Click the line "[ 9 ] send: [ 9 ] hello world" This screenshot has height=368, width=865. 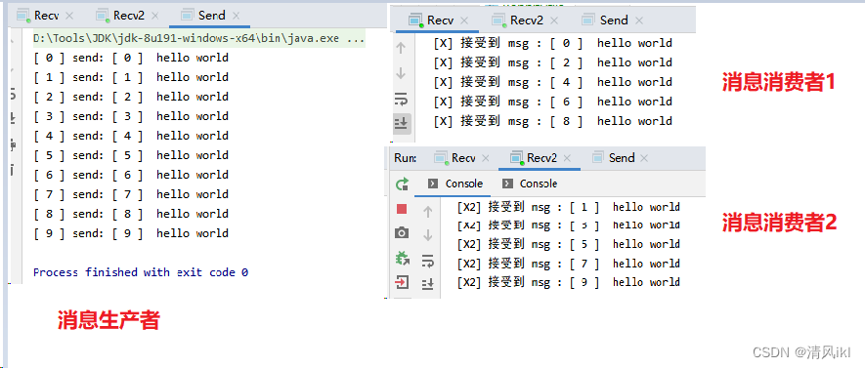131,233
